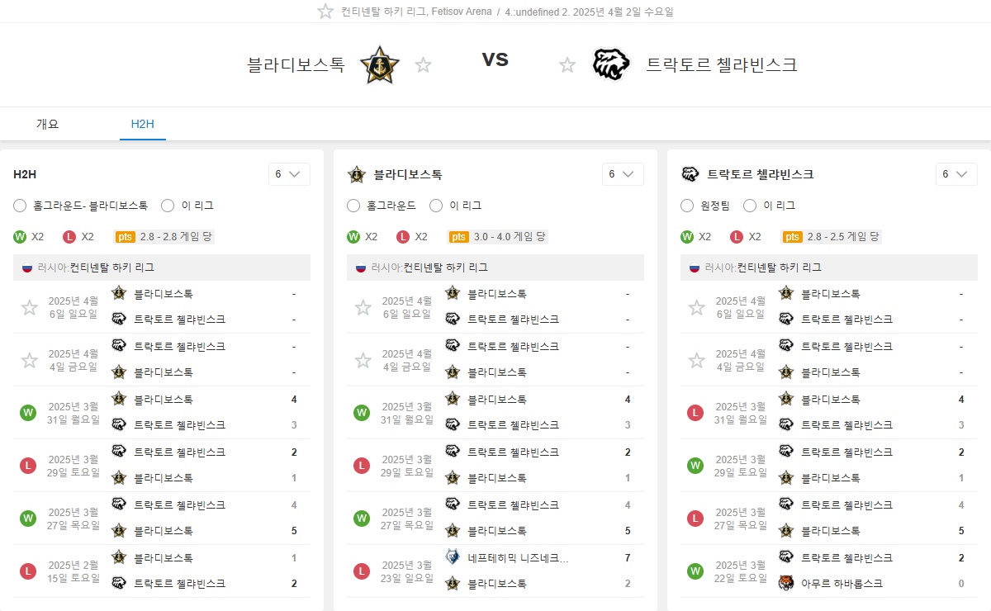Favorite the league star at the page top
The width and height of the screenshot is (991, 611).
point(325,12)
